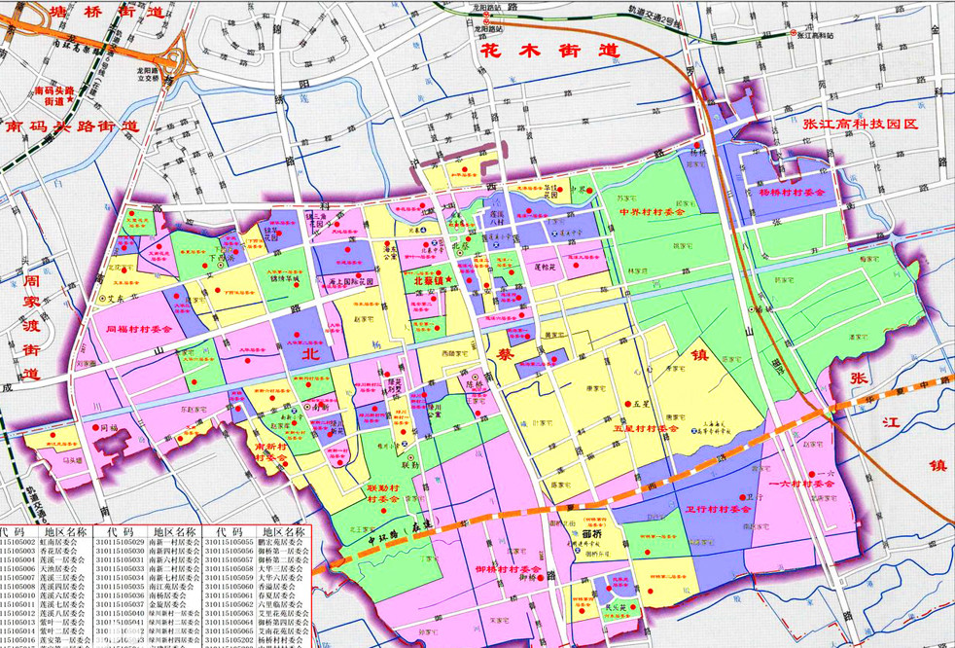This screenshot has height=648, width=955.
Task: Click the 塘桥街道 district label
Action: click(108, 11)
